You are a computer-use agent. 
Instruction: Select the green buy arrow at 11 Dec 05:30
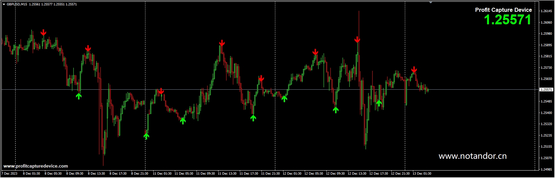tap(183, 120)
